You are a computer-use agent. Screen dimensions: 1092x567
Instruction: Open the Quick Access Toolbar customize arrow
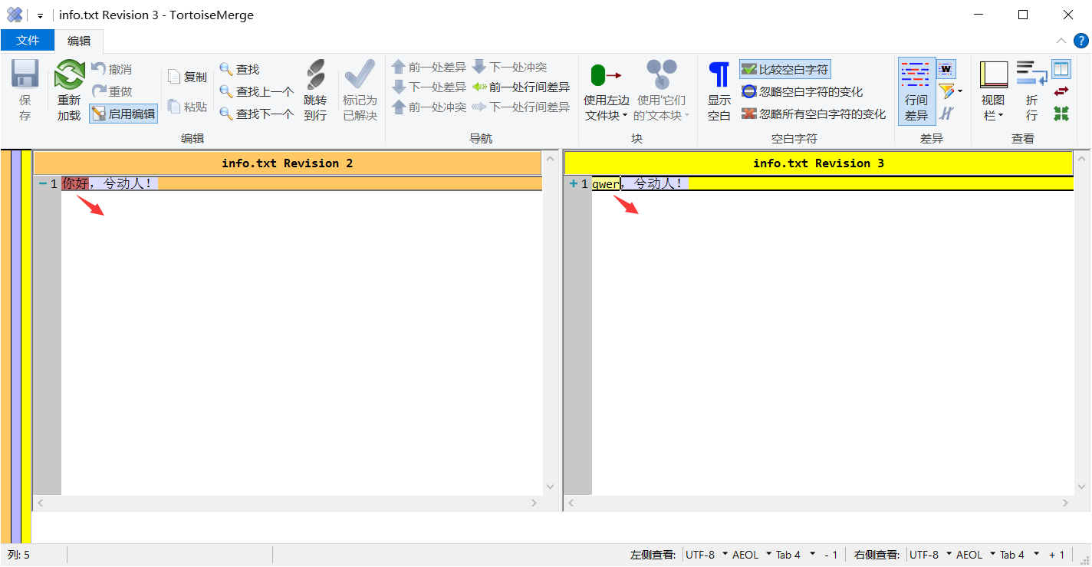(40, 15)
